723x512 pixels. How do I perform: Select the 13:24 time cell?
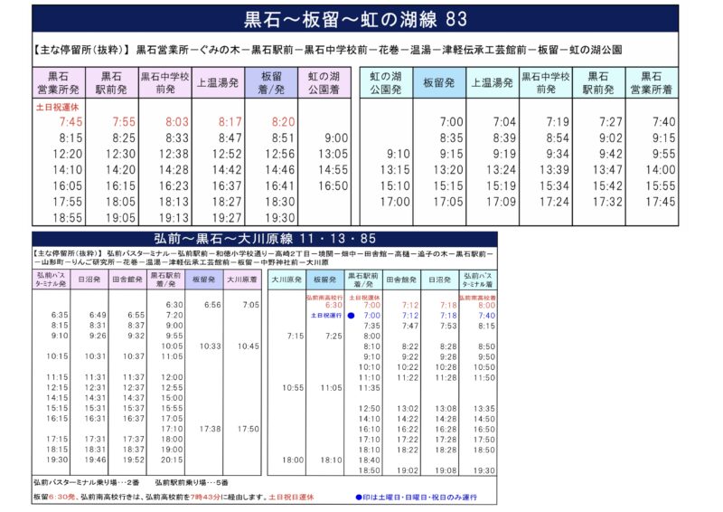pyautogui.click(x=502, y=170)
